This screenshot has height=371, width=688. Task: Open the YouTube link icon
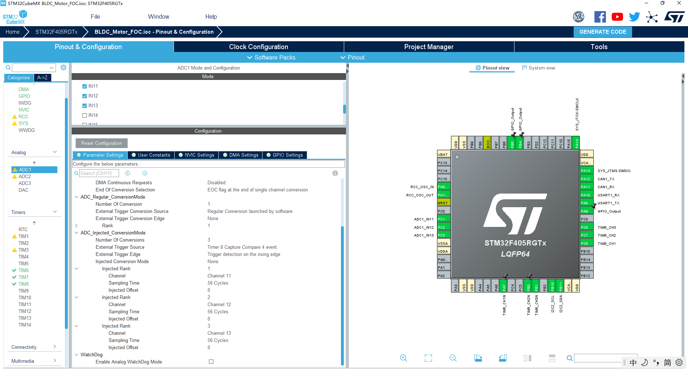617,17
